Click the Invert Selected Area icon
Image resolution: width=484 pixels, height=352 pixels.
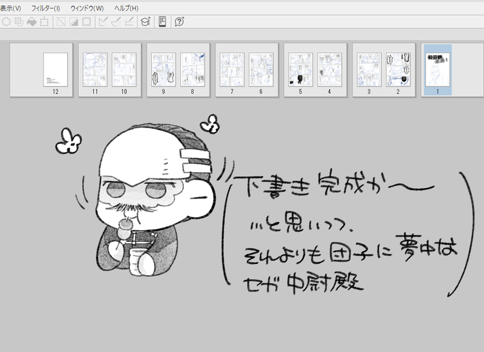pos(74,22)
